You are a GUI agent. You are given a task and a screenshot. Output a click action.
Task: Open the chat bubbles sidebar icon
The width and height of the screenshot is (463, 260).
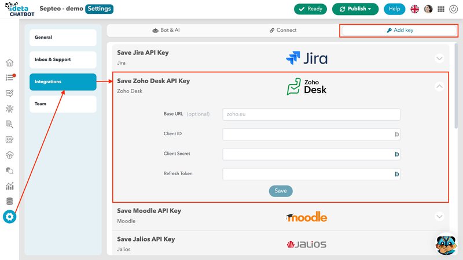click(x=9, y=170)
